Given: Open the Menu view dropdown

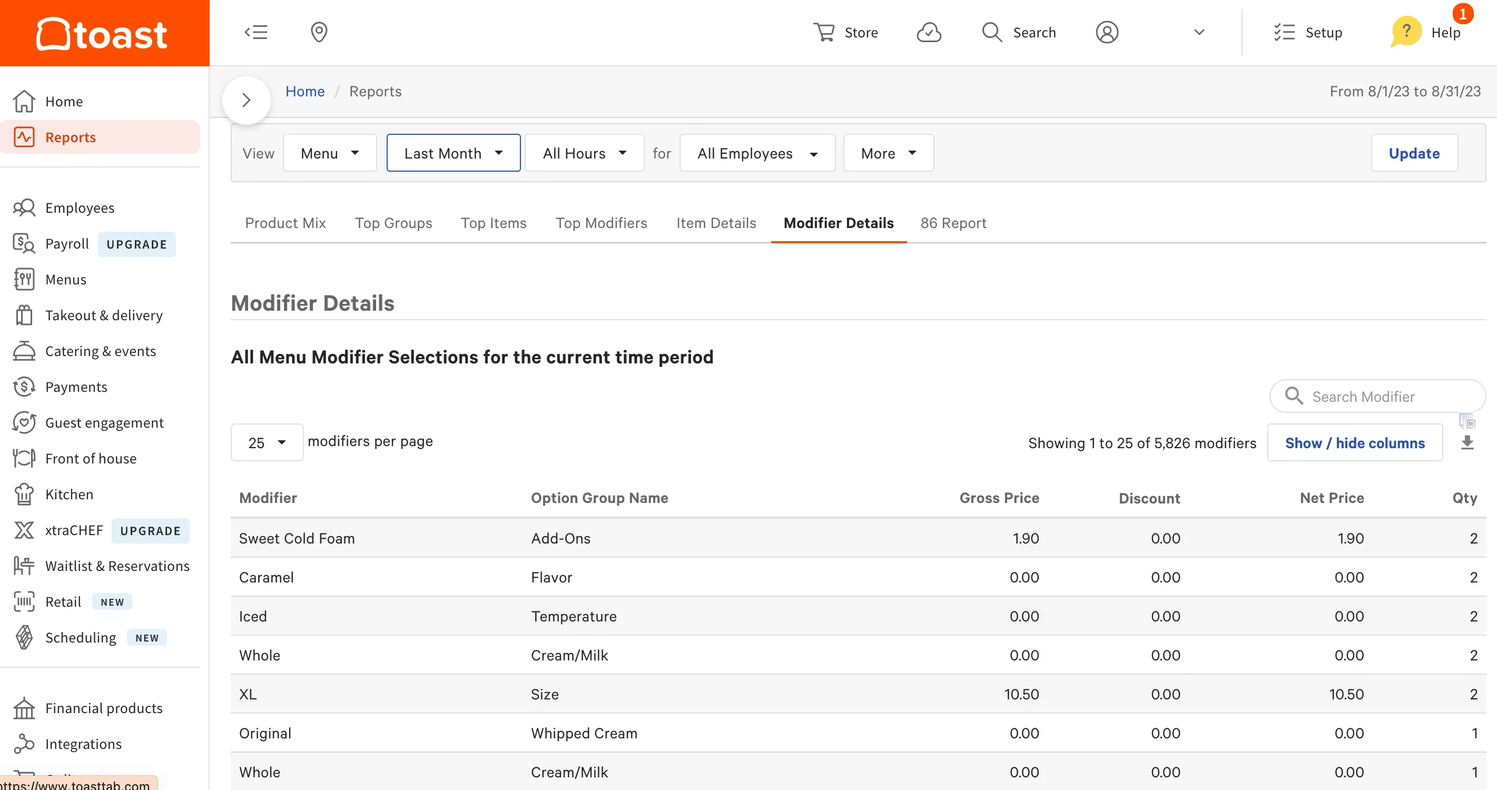Looking at the screenshot, I should [x=330, y=153].
